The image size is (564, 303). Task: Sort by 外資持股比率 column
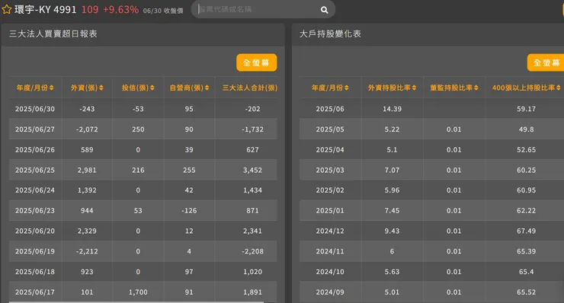tap(392, 88)
